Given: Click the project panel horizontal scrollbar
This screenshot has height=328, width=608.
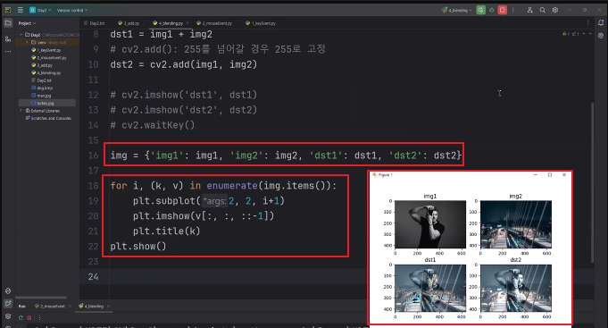Looking at the screenshot, I should pos(41,298).
